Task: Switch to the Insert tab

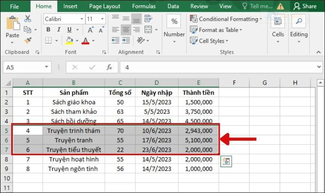Action: [x=70, y=6]
